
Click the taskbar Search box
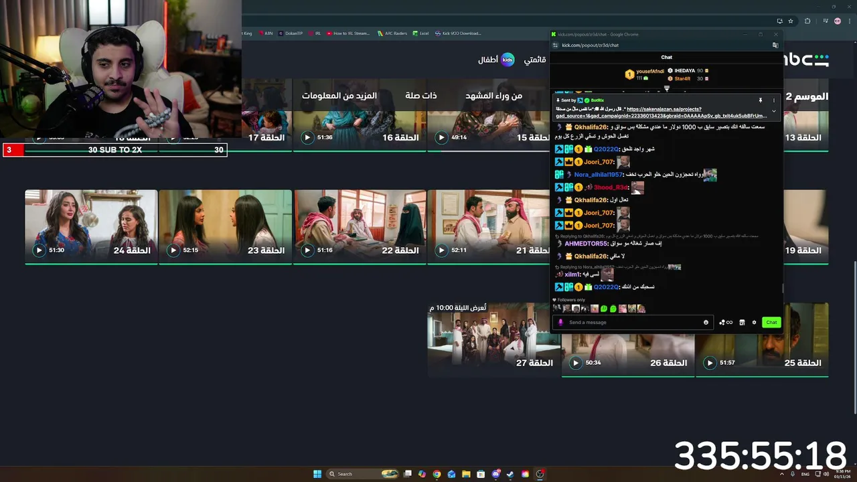(x=362, y=474)
